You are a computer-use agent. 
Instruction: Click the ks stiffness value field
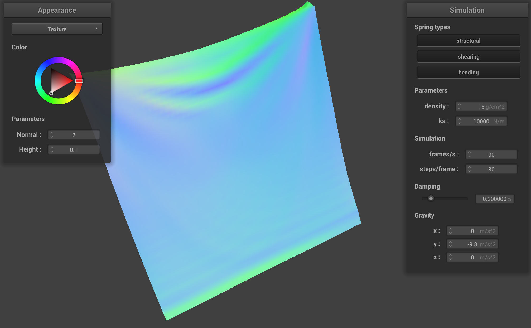point(481,121)
